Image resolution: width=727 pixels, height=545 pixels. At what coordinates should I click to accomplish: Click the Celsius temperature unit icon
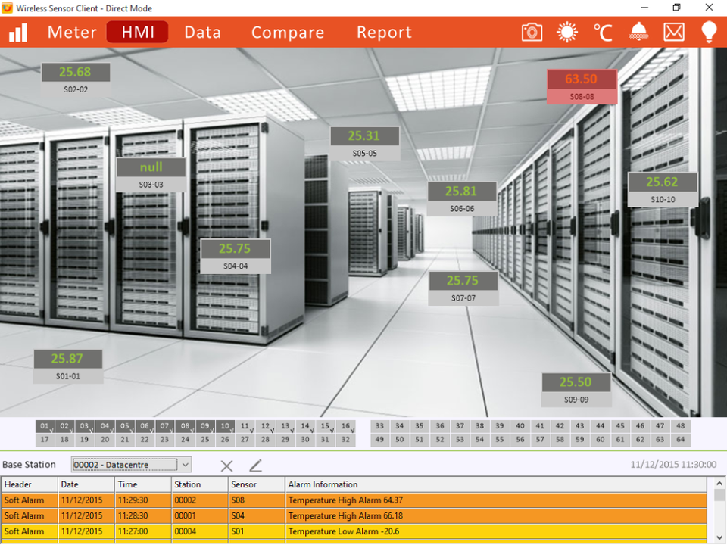pos(603,32)
